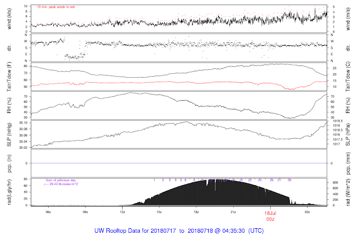
Task: Click the 'pcp. (mm)' axis label
Action: point(348,163)
